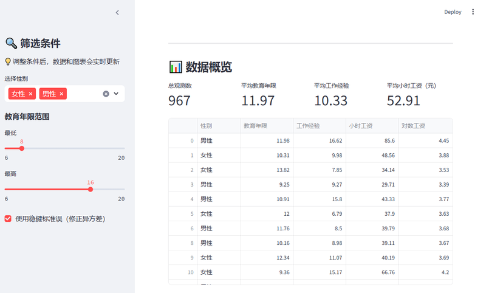Remove the 女性 tag with its x
The width and height of the screenshot is (486, 293).
(x=31, y=94)
